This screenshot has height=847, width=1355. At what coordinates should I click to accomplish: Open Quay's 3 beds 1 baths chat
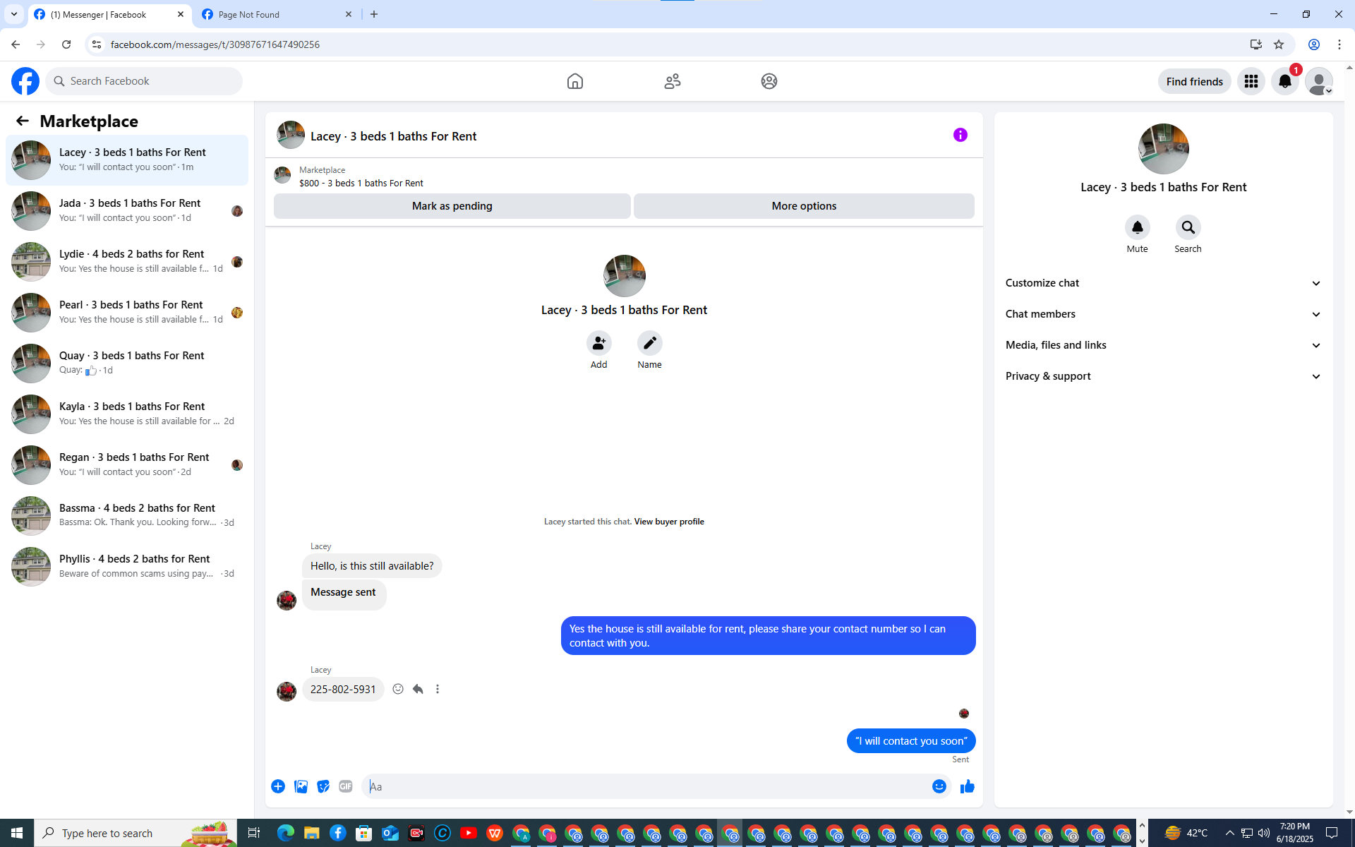(127, 363)
